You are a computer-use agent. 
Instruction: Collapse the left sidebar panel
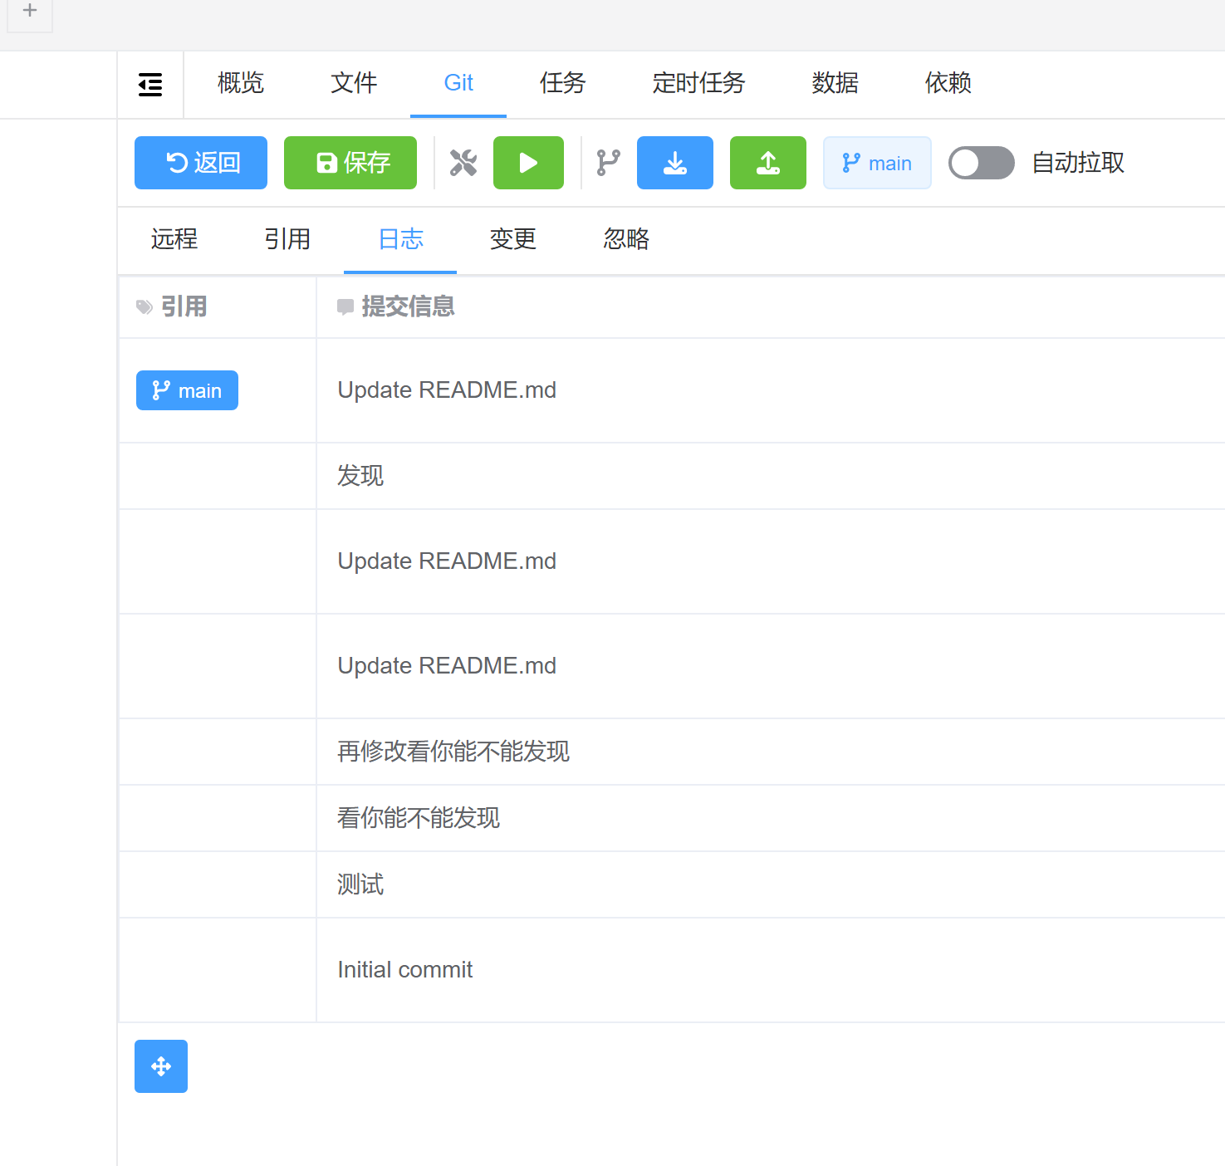tap(150, 84)
